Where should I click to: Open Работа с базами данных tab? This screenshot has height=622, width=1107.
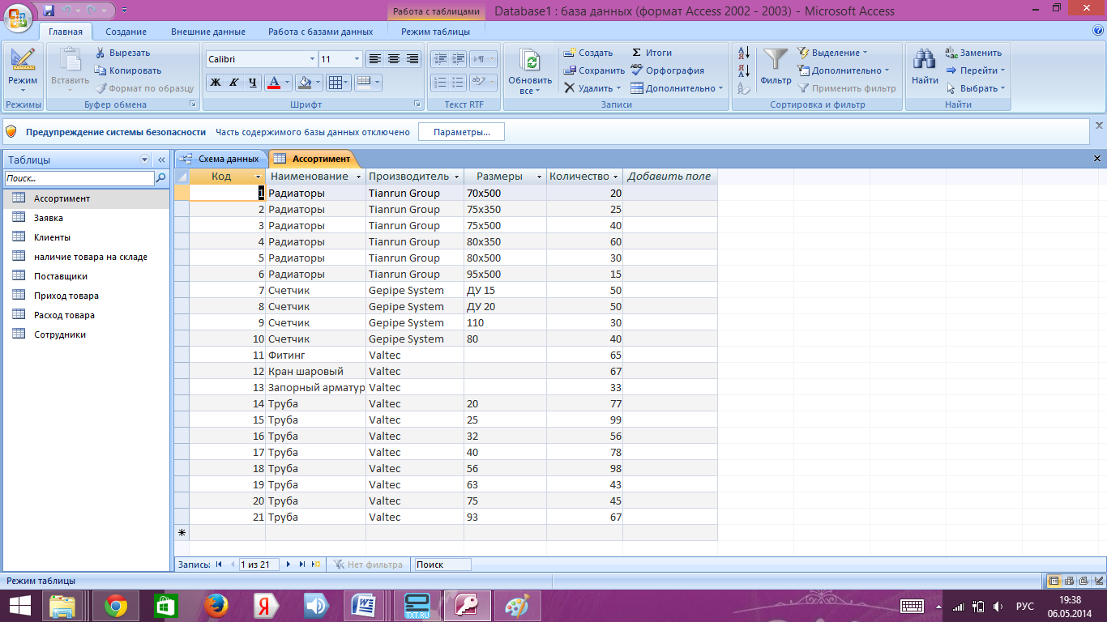(x=320, y=32)
